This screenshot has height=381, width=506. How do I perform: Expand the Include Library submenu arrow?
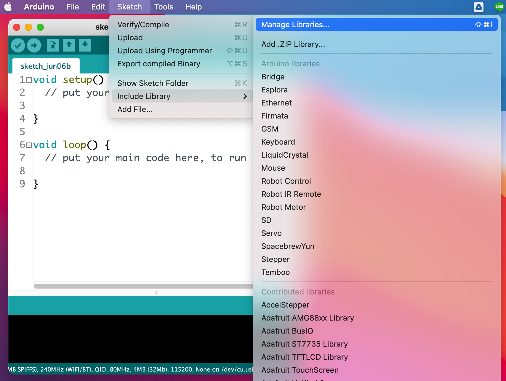click(245, 96)
